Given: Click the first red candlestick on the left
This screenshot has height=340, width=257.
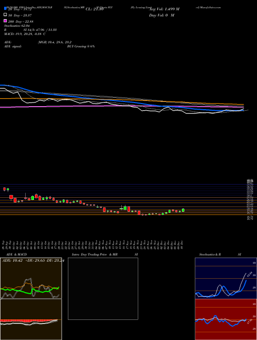Looking at the screenshot, I should point(4,189).
